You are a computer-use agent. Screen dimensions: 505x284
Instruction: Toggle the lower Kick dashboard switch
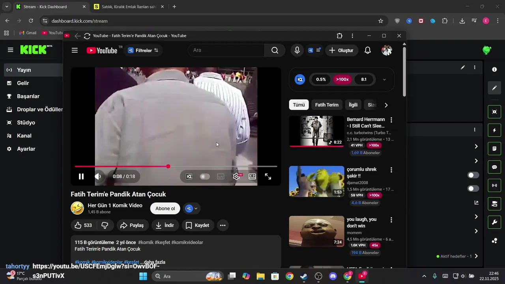[x=473, y=189]
